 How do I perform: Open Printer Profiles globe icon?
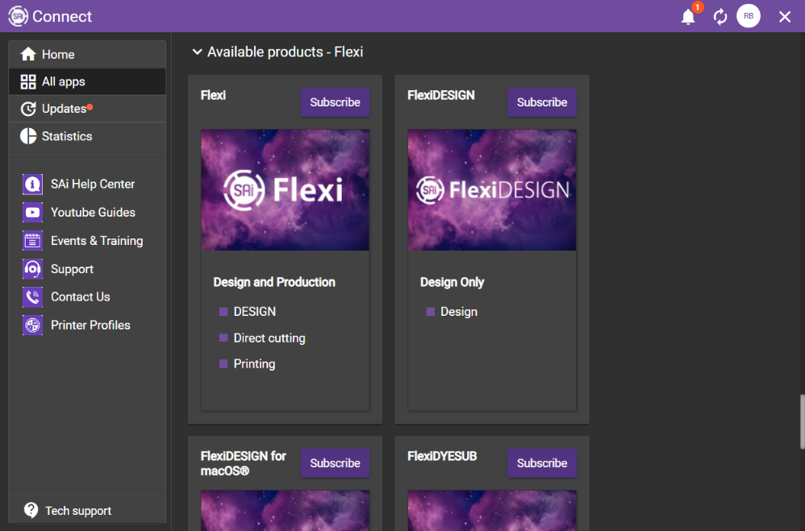(x=31, y=325)
